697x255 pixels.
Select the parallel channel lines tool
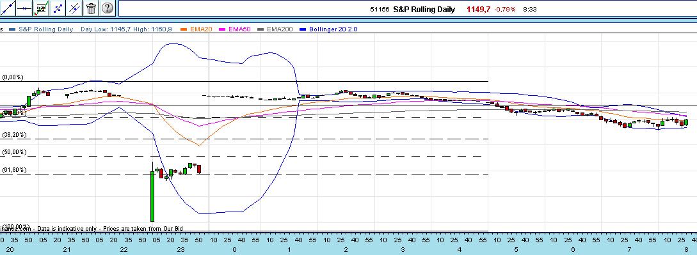click(74, 8)
